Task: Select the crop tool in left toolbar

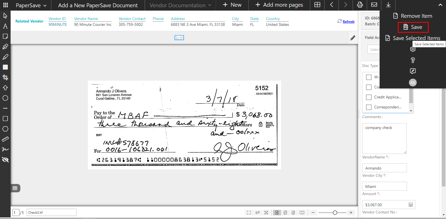Action: pyautogui.click(x=5, y=77)
